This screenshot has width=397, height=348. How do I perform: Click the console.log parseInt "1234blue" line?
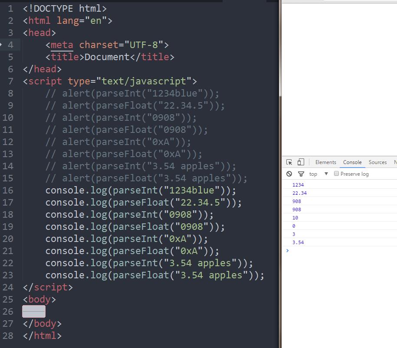click(141, 190)
